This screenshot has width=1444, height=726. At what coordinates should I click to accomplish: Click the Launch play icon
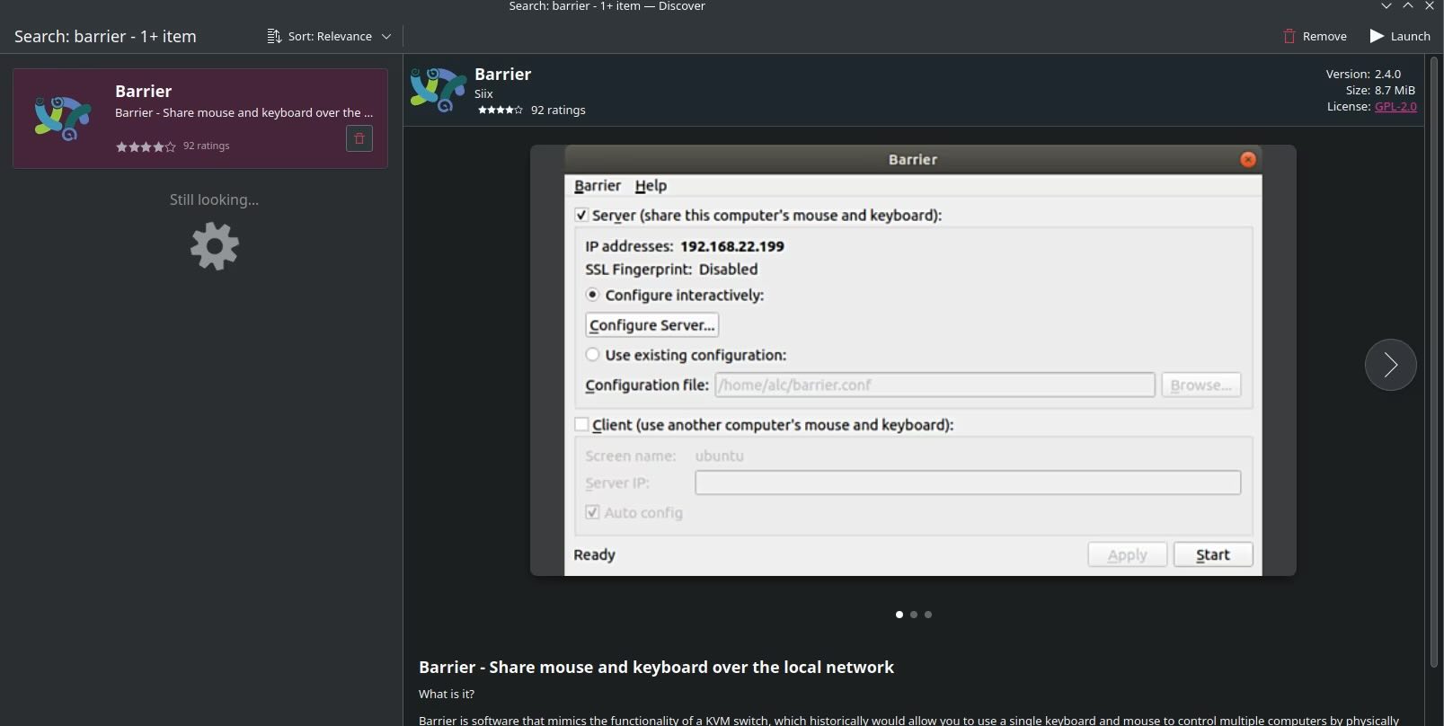coord(1377,36)
